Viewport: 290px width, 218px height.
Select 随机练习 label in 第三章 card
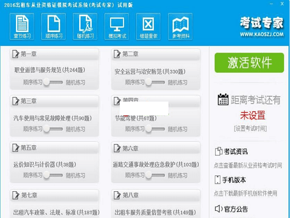(75, 129)
